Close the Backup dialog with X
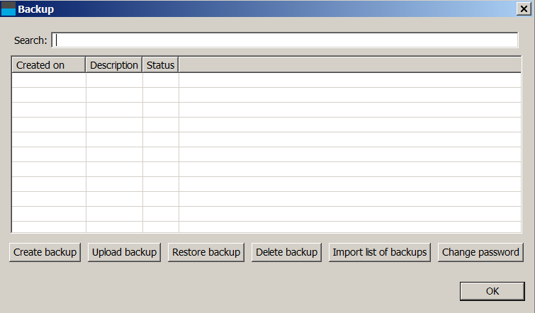Screen dimensions: 535x313 click(x=524, y=9)
